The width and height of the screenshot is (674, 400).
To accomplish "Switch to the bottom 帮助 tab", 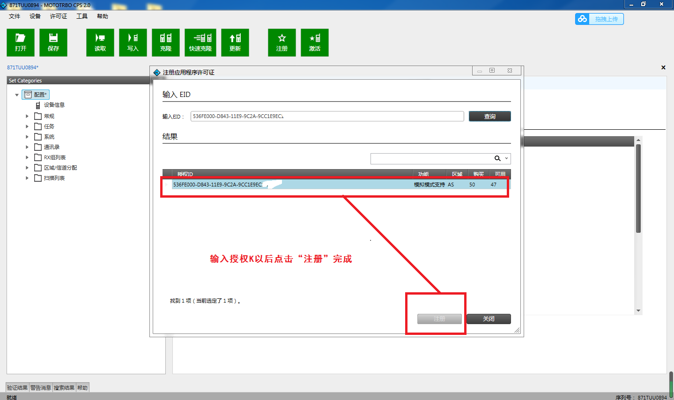I will pyautogui.click(x=82, y=388).
